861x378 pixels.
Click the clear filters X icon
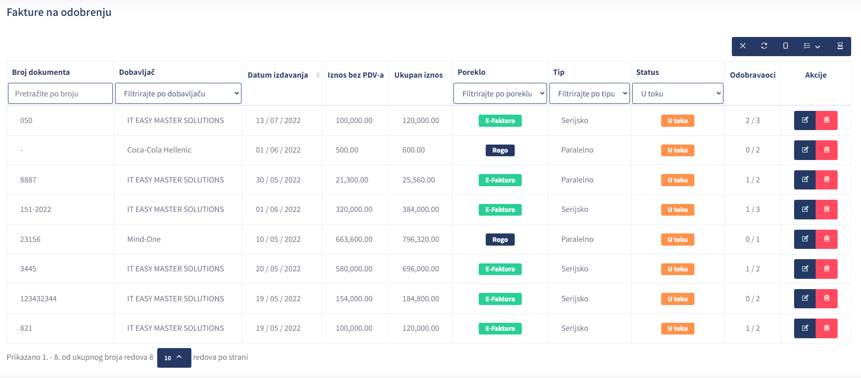click(743, 46)
